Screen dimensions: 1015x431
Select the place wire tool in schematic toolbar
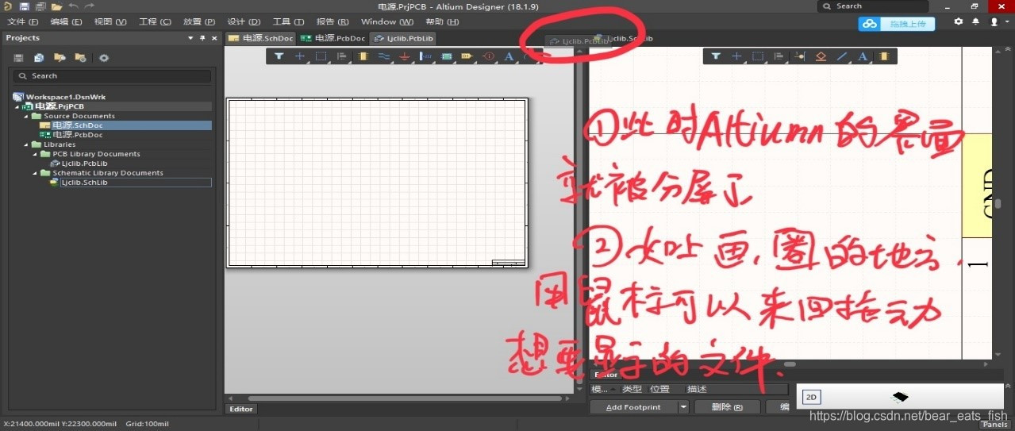coord(383,56)
